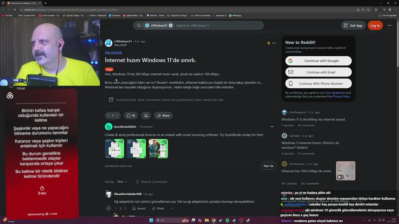Share KlausStortebeker666's comment
Screen dimensions: 399x224
tap(158, 208)
